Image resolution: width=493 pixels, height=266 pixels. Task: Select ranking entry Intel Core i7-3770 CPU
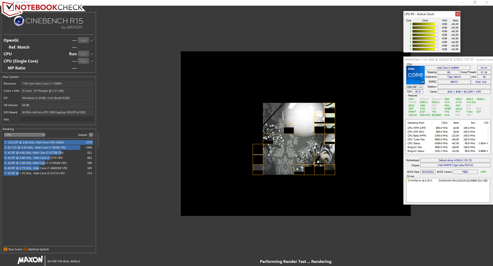(x=48, y=158)
